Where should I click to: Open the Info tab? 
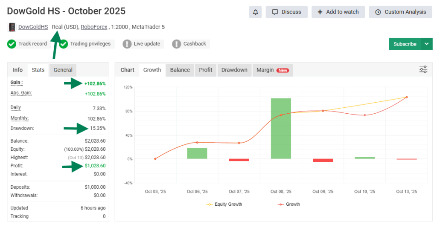(x=17, y=70)
